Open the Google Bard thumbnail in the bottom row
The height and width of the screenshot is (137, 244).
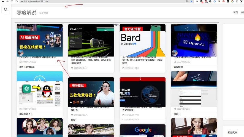pyautogui.click(x=143, y=131)
